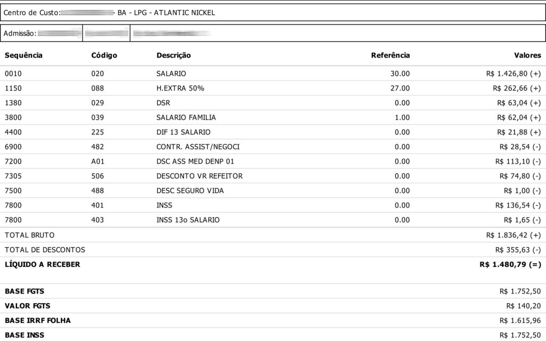Click the Sequência column header
The image size is (546, 341).
[23, 55]
